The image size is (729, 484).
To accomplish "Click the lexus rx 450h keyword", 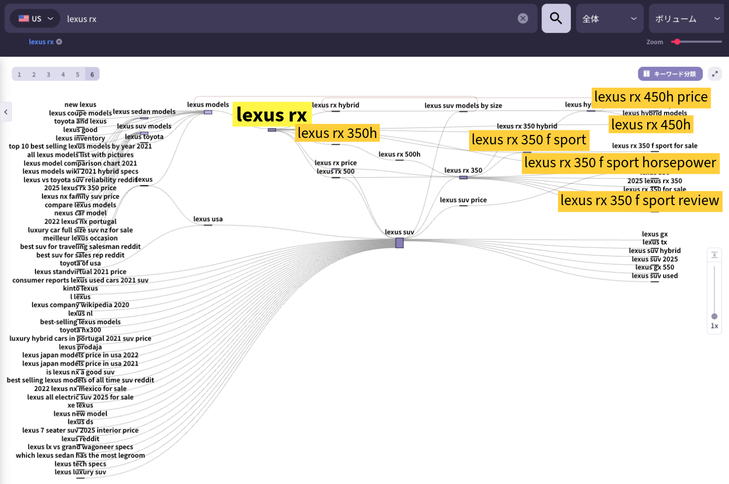I will [651, 124].
